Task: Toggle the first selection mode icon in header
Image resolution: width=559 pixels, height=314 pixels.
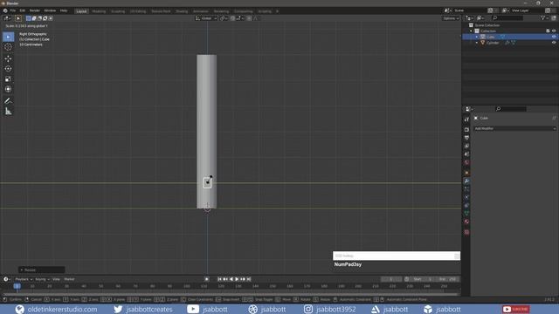Action: click(29, 18)
